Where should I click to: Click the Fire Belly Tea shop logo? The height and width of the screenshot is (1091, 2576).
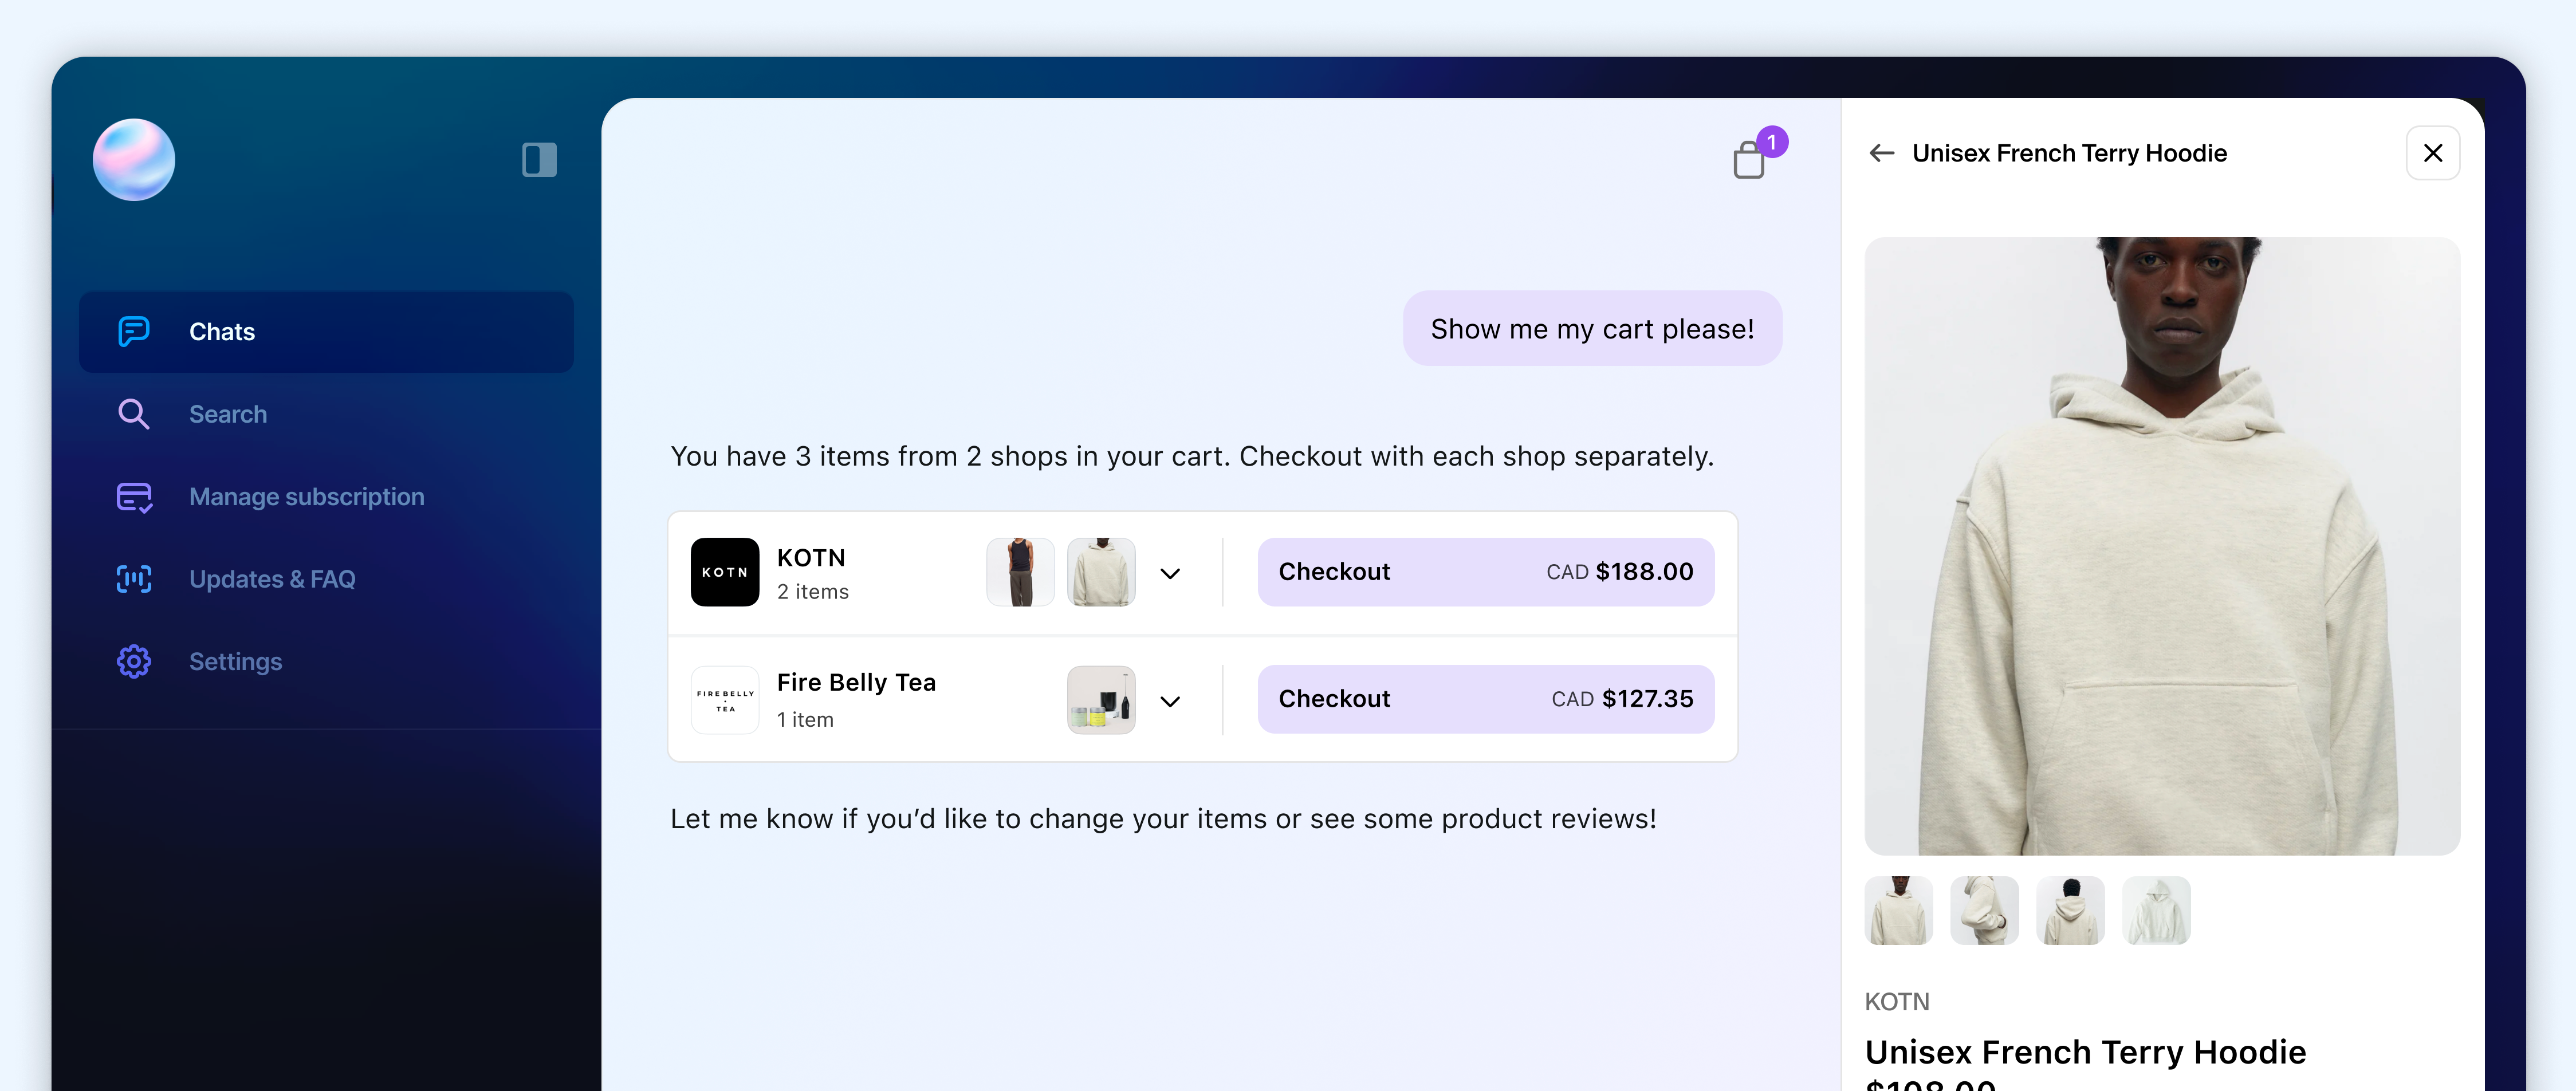[x=725, y=700]
